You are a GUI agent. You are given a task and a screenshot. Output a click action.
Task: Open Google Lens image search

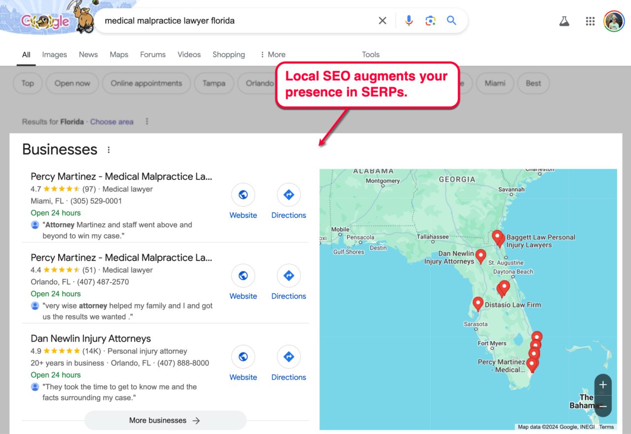pyautogui.click(x=430, y=21)
